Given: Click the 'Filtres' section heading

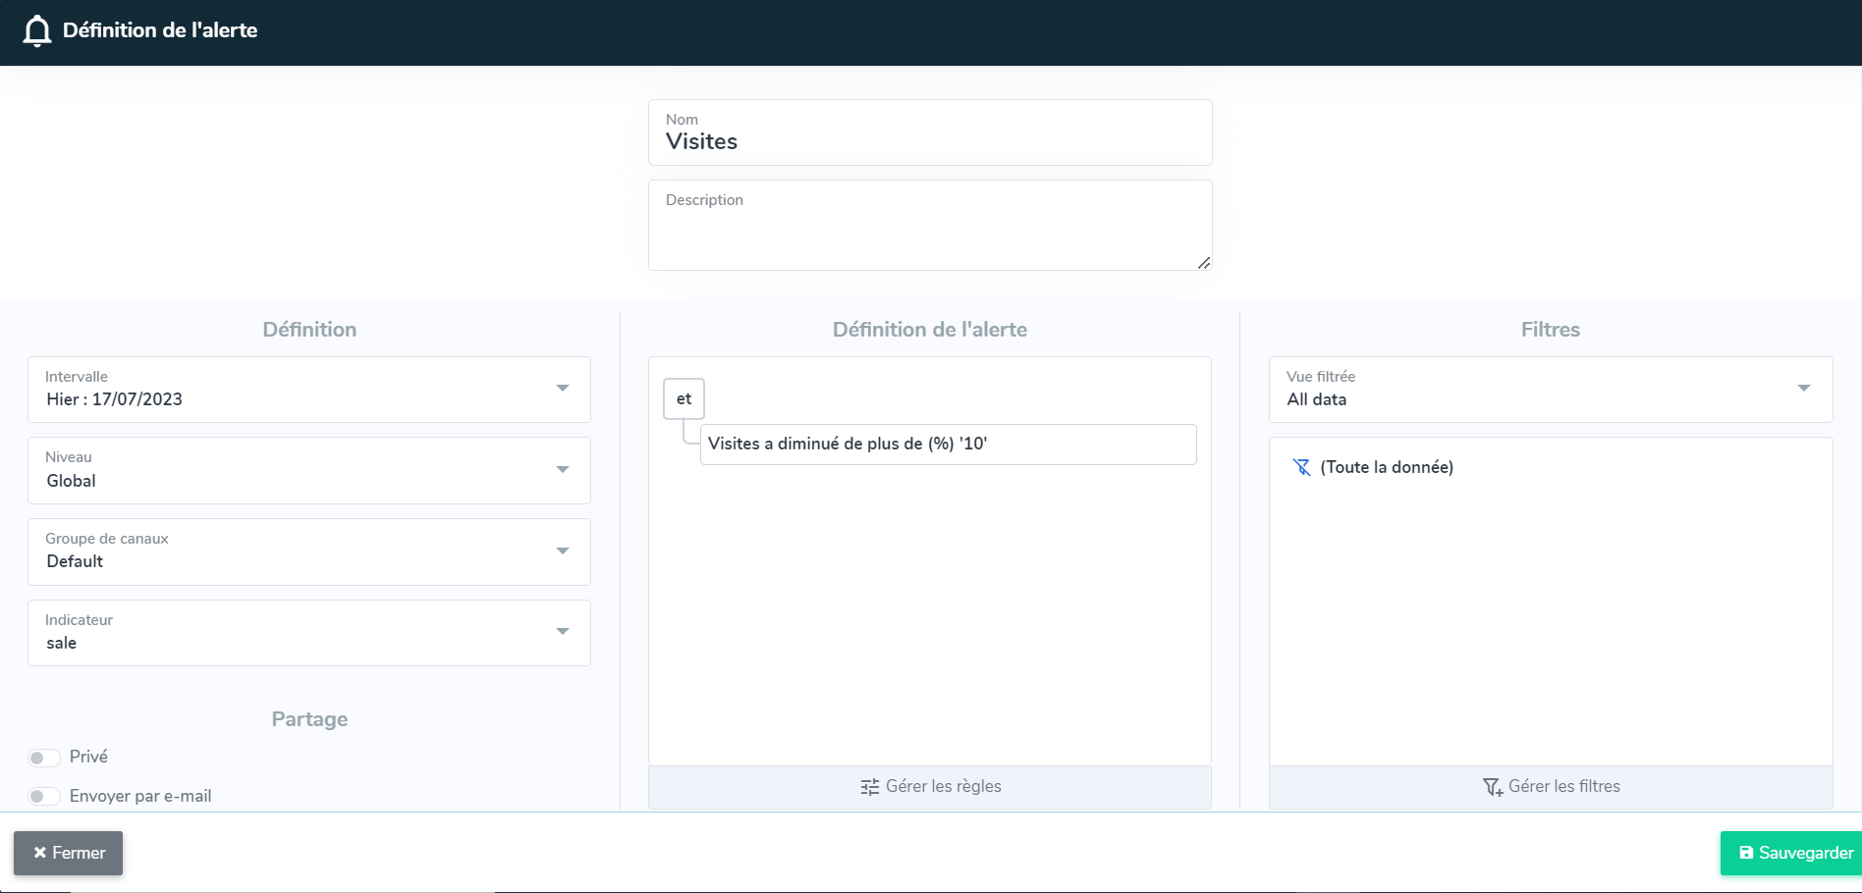Looking at the screenshot, I should coord(1551,330).
